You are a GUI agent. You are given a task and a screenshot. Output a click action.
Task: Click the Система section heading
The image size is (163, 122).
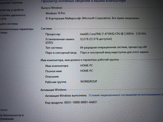(46, 29)
